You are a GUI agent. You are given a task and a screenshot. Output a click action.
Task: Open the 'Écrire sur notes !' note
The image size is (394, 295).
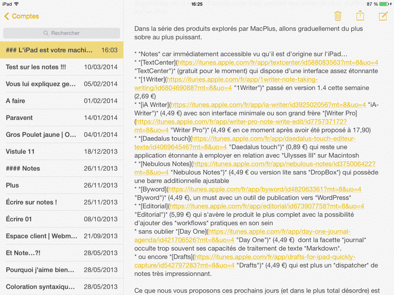[x=62, y=202]
